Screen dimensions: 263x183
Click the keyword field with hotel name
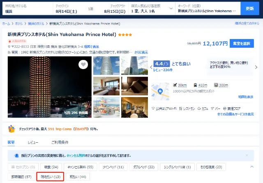pyautogui.click(x=208, y=8)
